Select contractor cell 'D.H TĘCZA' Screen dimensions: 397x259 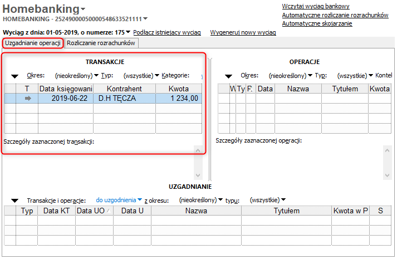click(x=124, y=98)
